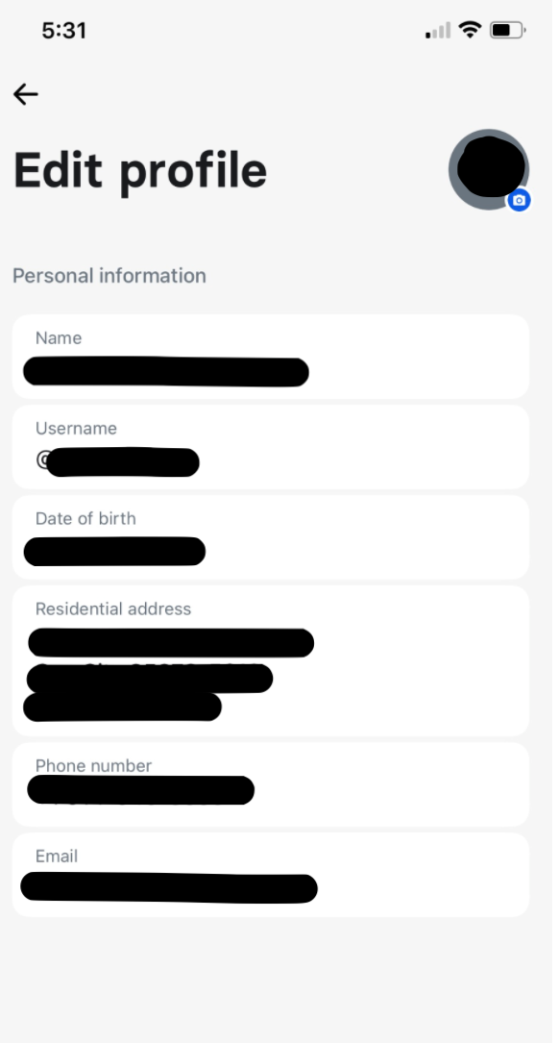Open the Date of birth field
The height and width of the screenshot is (1043, 559).
click(271, 537)
